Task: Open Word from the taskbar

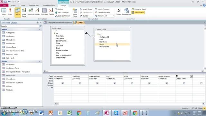Action: click(41, 113)
